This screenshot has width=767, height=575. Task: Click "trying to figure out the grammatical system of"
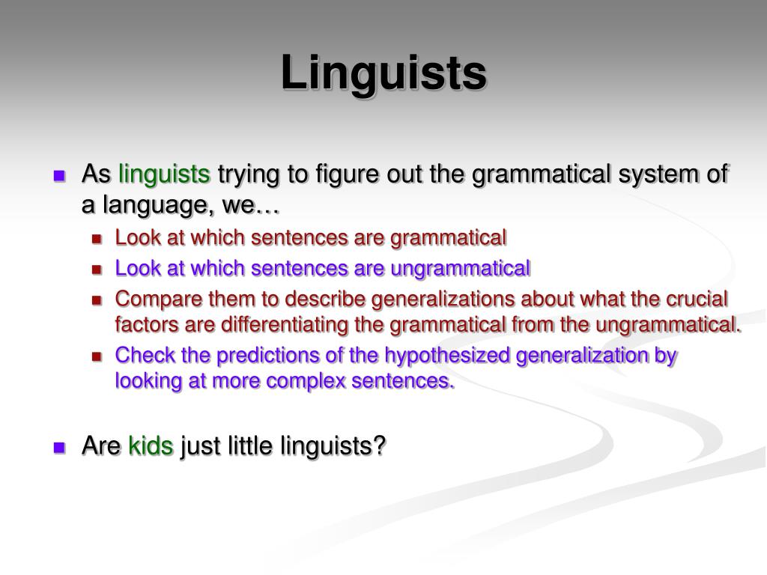click(473, 174)
